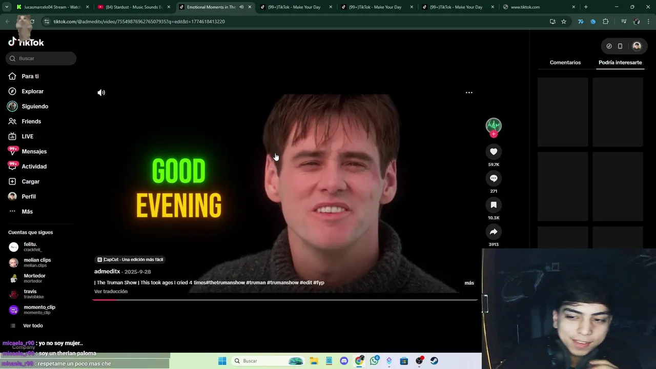Switch to the Stardust Music Sounds tab
This screenshot has height=369, width=656.
pos(134,7)
